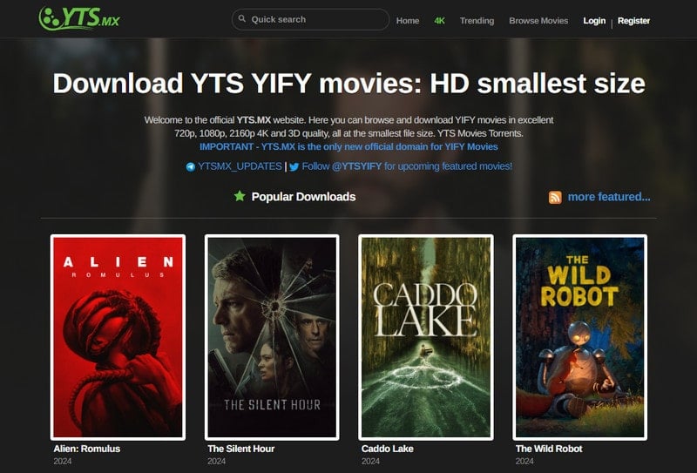Click the Twitter bird icon

coord(294,167)
